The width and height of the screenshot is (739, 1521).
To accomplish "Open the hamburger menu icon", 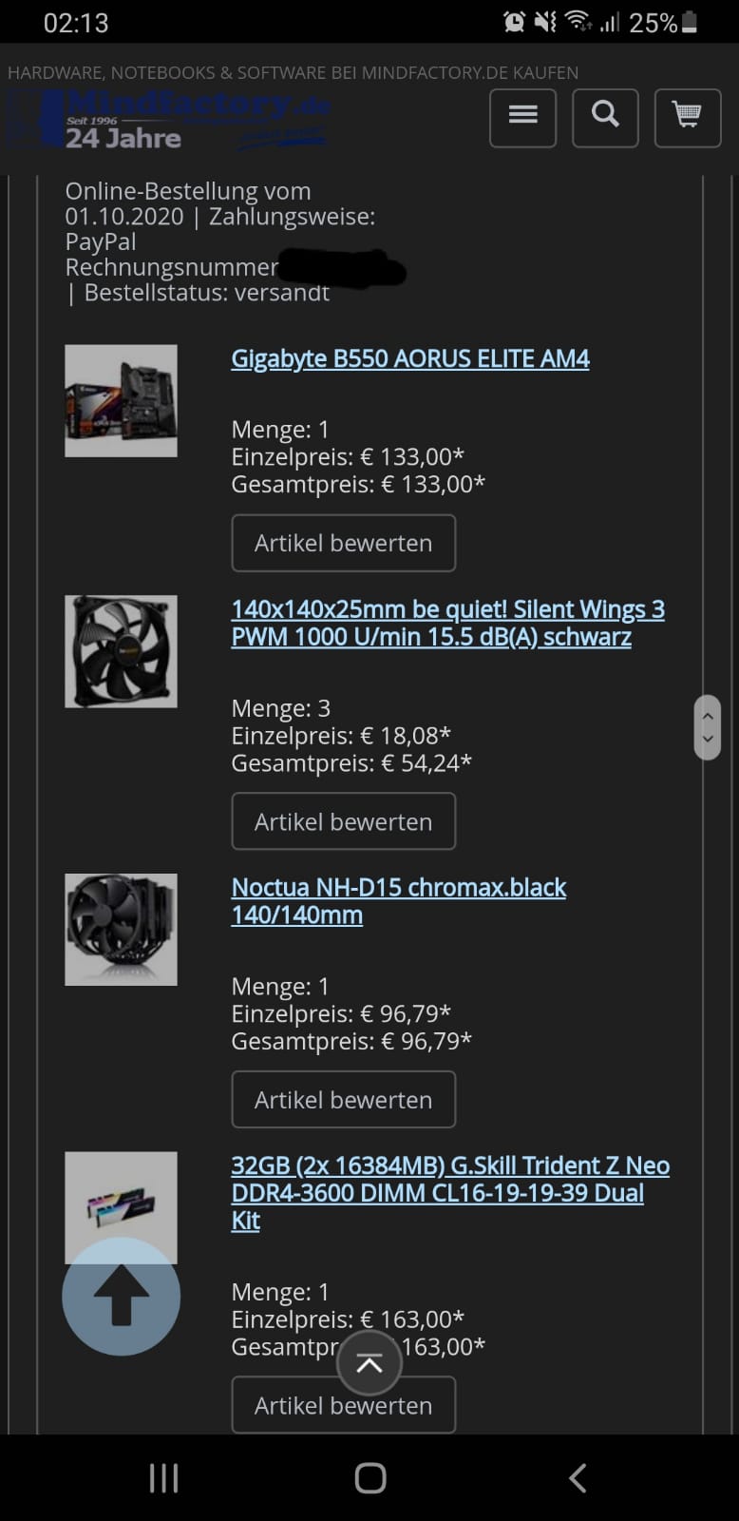I will [522, 118].
